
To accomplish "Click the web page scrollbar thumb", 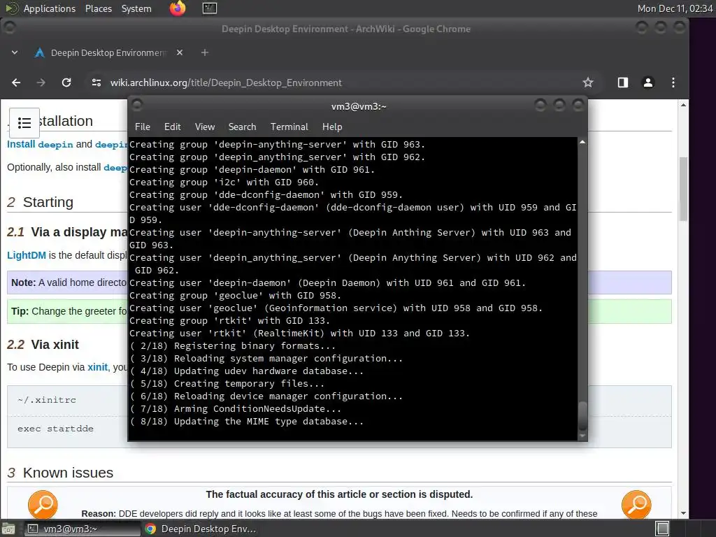I will (x=683, y=189).
